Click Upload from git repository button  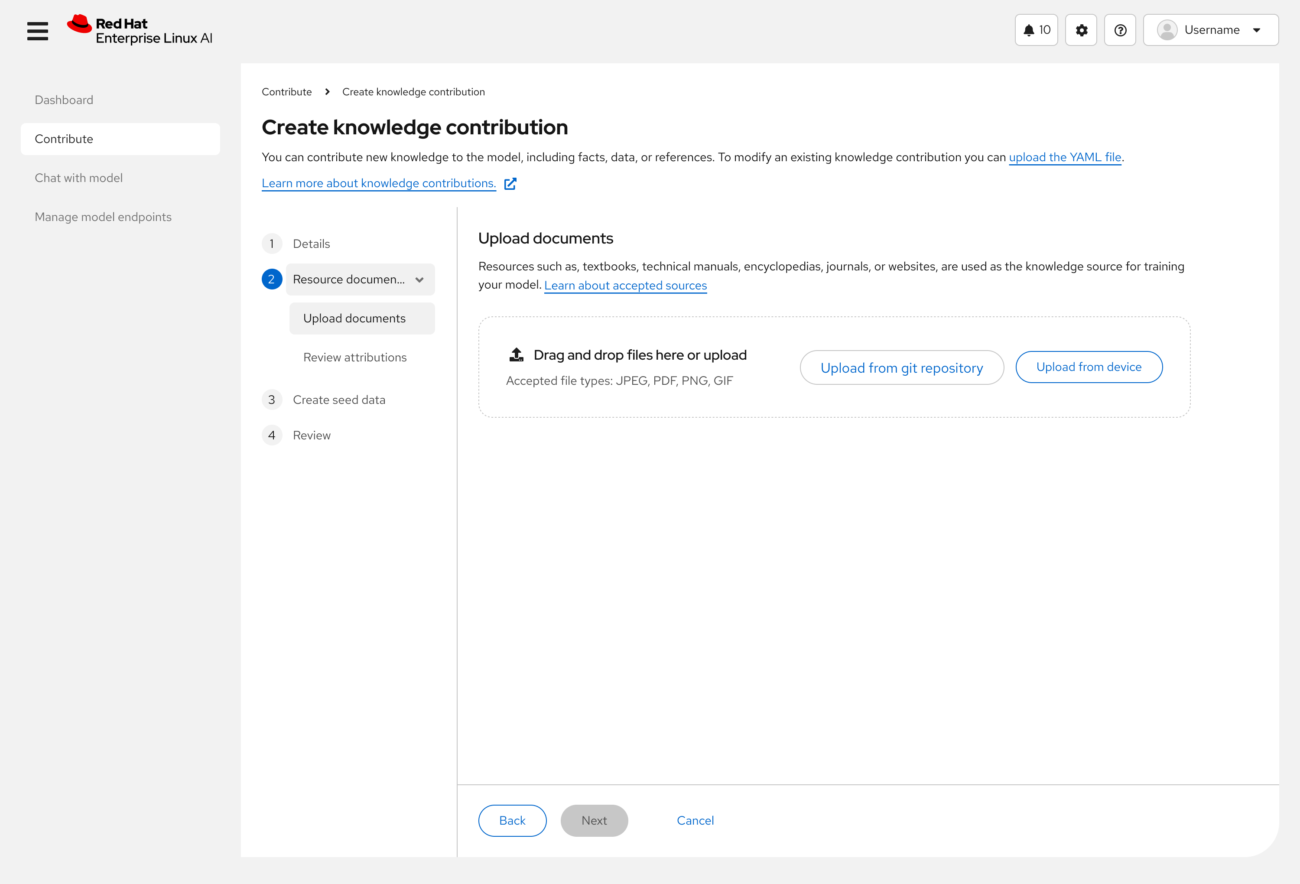click(901, 367)
